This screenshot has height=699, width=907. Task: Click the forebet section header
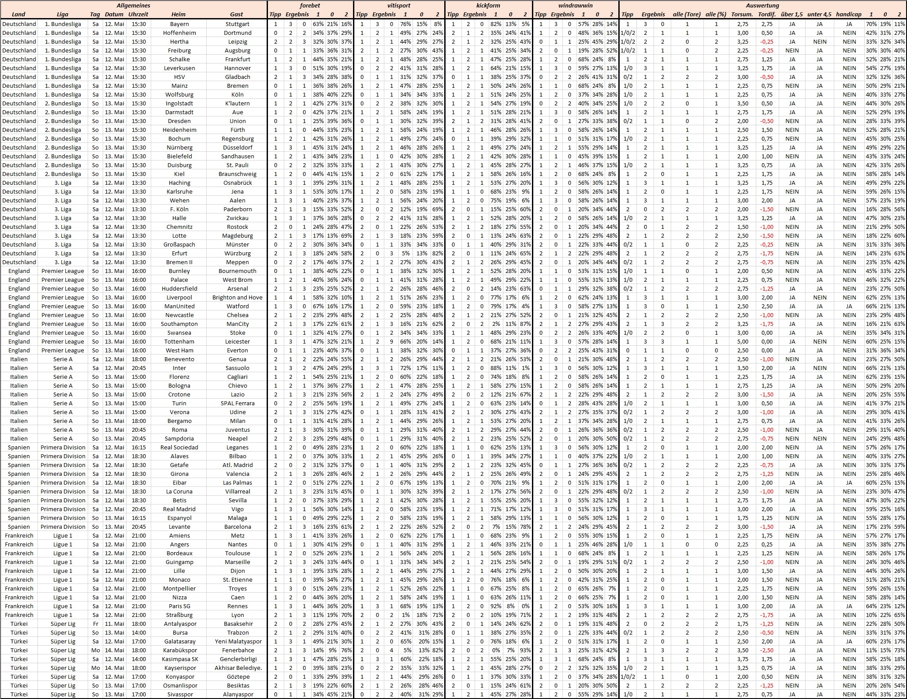tap(310, 6)
